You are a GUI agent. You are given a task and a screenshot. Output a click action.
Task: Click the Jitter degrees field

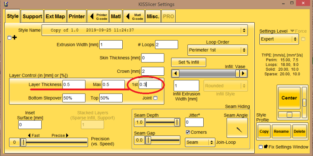[194, 122]
